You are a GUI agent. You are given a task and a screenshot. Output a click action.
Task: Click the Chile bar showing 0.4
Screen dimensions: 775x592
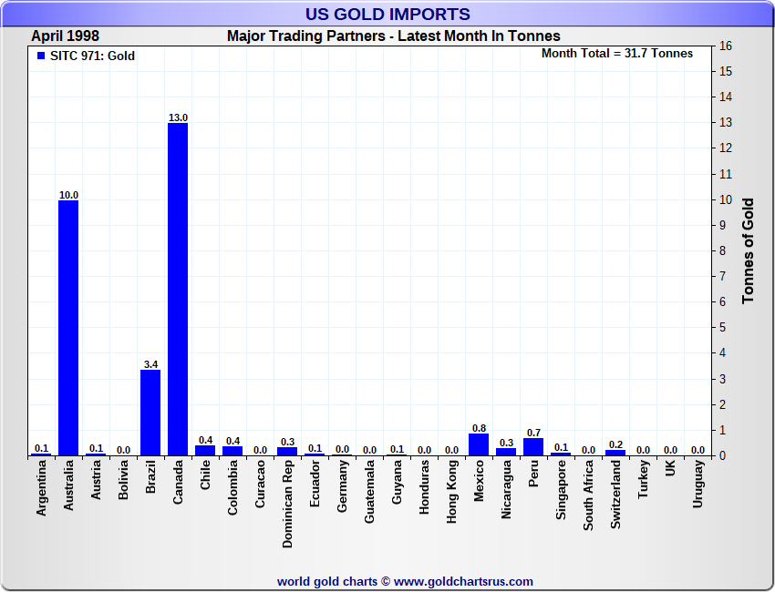[x=205, y=450]
